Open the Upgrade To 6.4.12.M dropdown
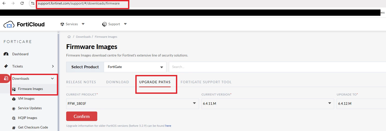 (361, 103)
